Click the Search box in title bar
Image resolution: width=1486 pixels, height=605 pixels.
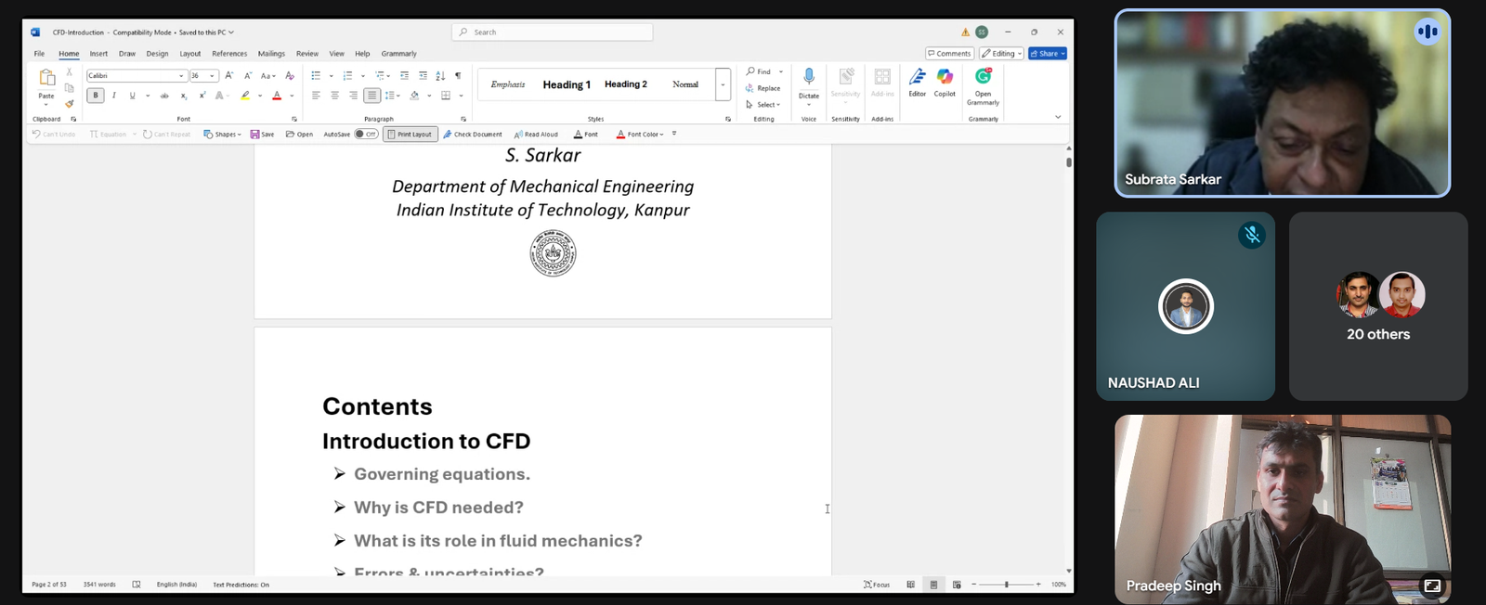pyautogui.click(x=553, y=32)
